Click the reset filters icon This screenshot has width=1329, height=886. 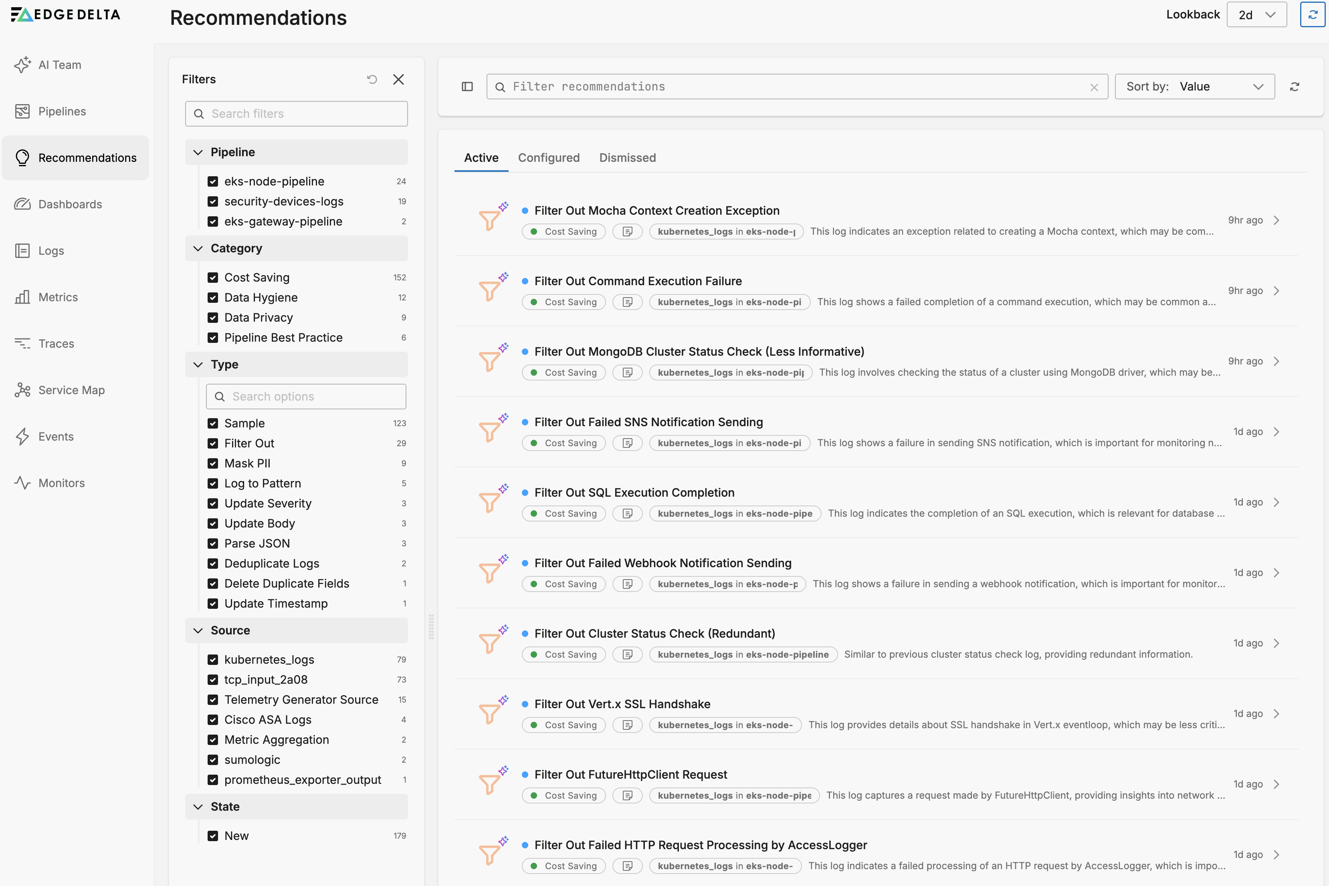click(372, 79)
